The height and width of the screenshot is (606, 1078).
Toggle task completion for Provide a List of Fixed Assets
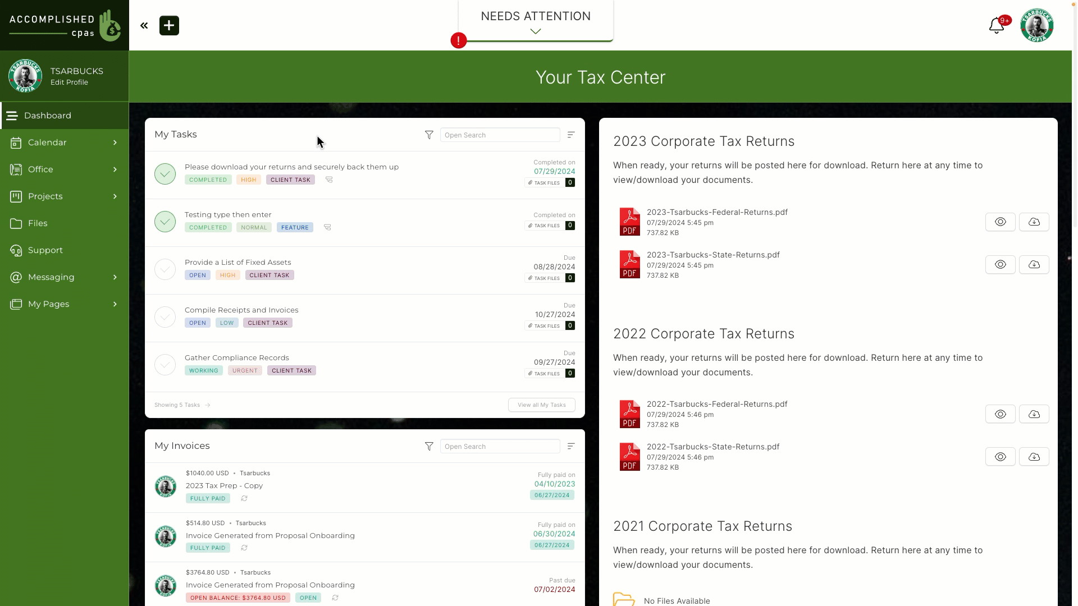click(165, 269)
